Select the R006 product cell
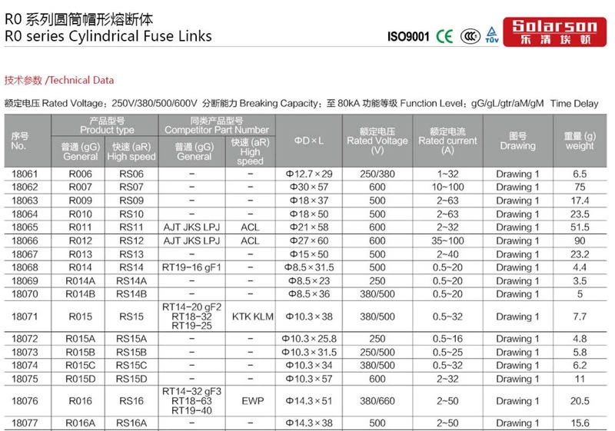This screenshot has width=615, height=431. coord(80,174)
